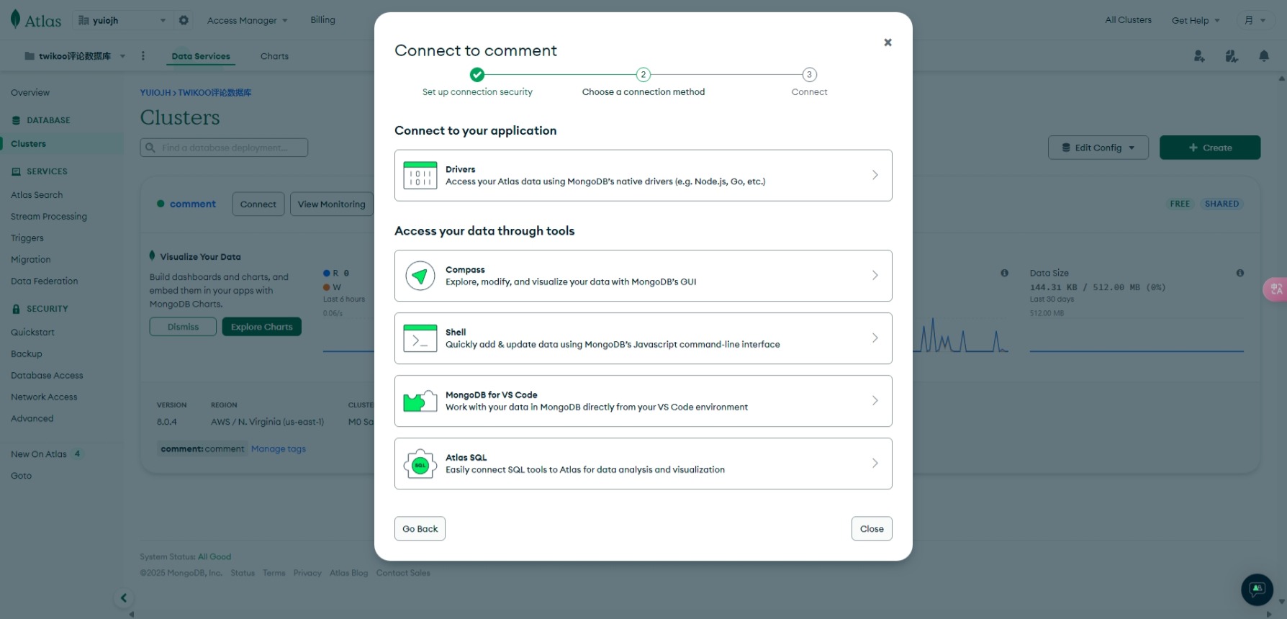
Task: Close the Connect to comment dialog with X
Action: point(888,42)
